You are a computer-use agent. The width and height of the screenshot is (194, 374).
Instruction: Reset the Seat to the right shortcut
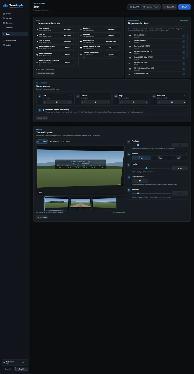[119, 41]
